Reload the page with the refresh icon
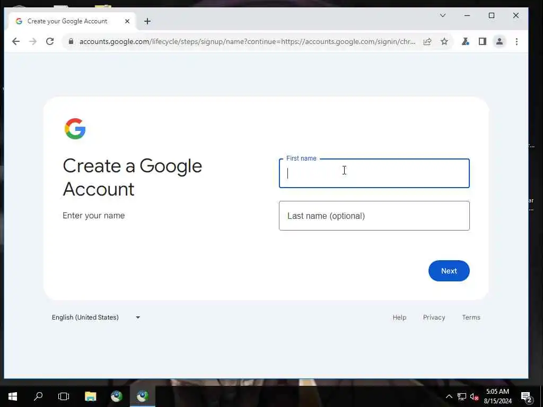Viewport: 543px width, 407px height. click(50, 41)
